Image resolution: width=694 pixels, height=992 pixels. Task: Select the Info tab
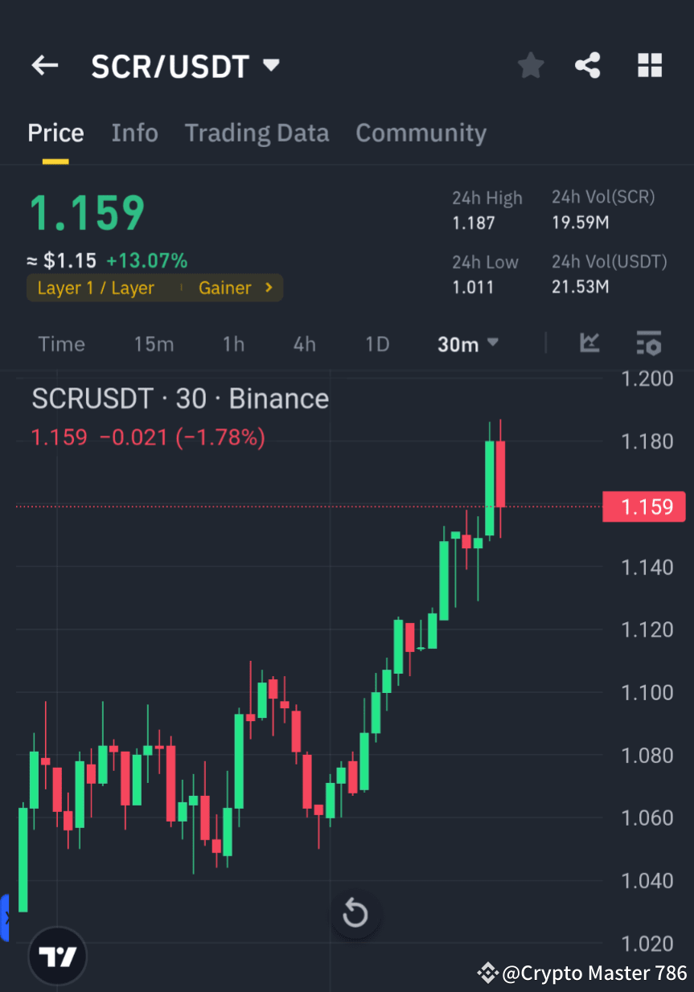(134, 133)
